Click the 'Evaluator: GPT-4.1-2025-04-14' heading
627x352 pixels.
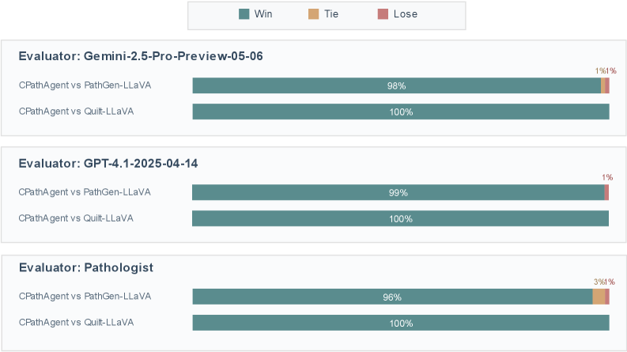pyautogui.click(x=108, y=163)
